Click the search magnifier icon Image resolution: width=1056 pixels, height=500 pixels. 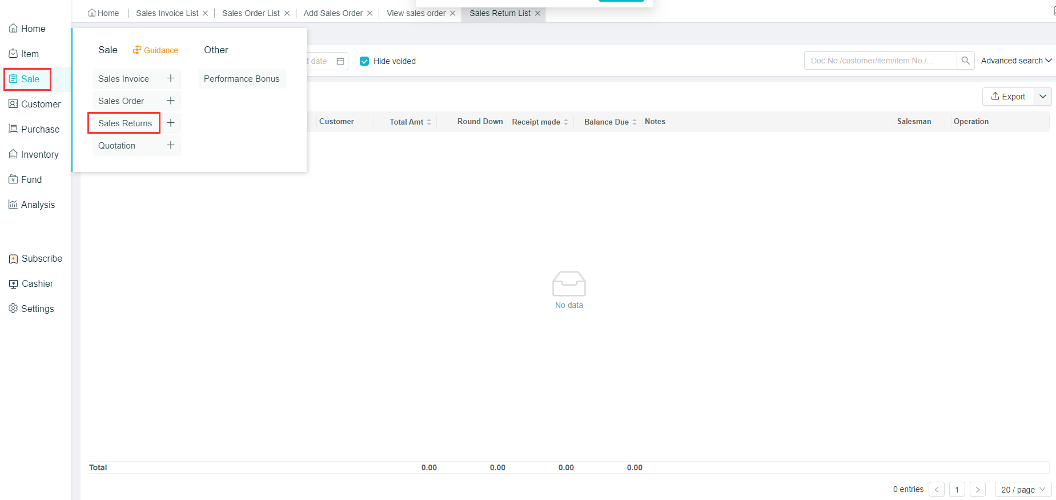965,61
